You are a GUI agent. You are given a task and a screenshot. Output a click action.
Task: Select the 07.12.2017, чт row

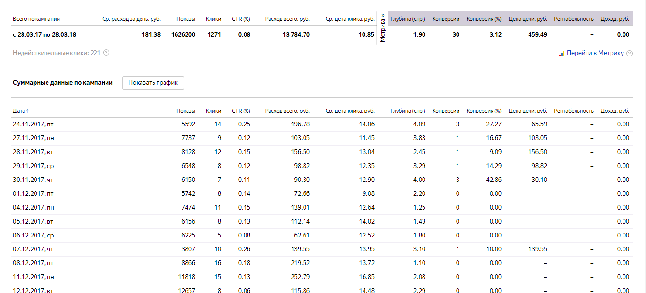point(321,249)
